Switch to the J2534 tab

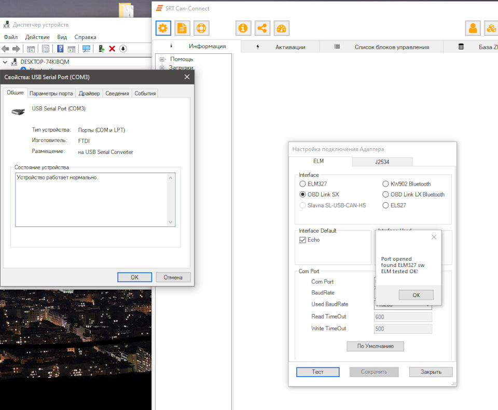coord(382,162)
